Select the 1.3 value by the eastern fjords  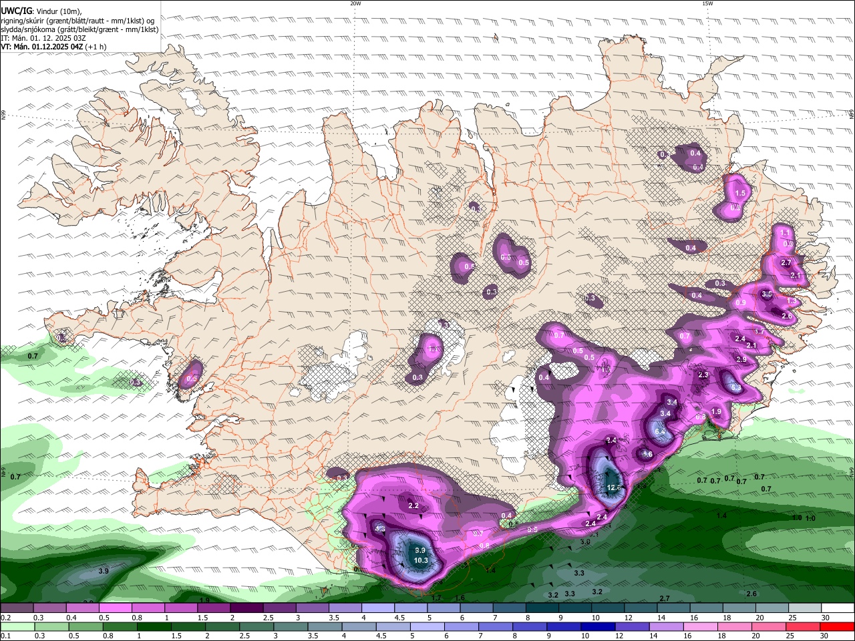click(x=792, y=302)
